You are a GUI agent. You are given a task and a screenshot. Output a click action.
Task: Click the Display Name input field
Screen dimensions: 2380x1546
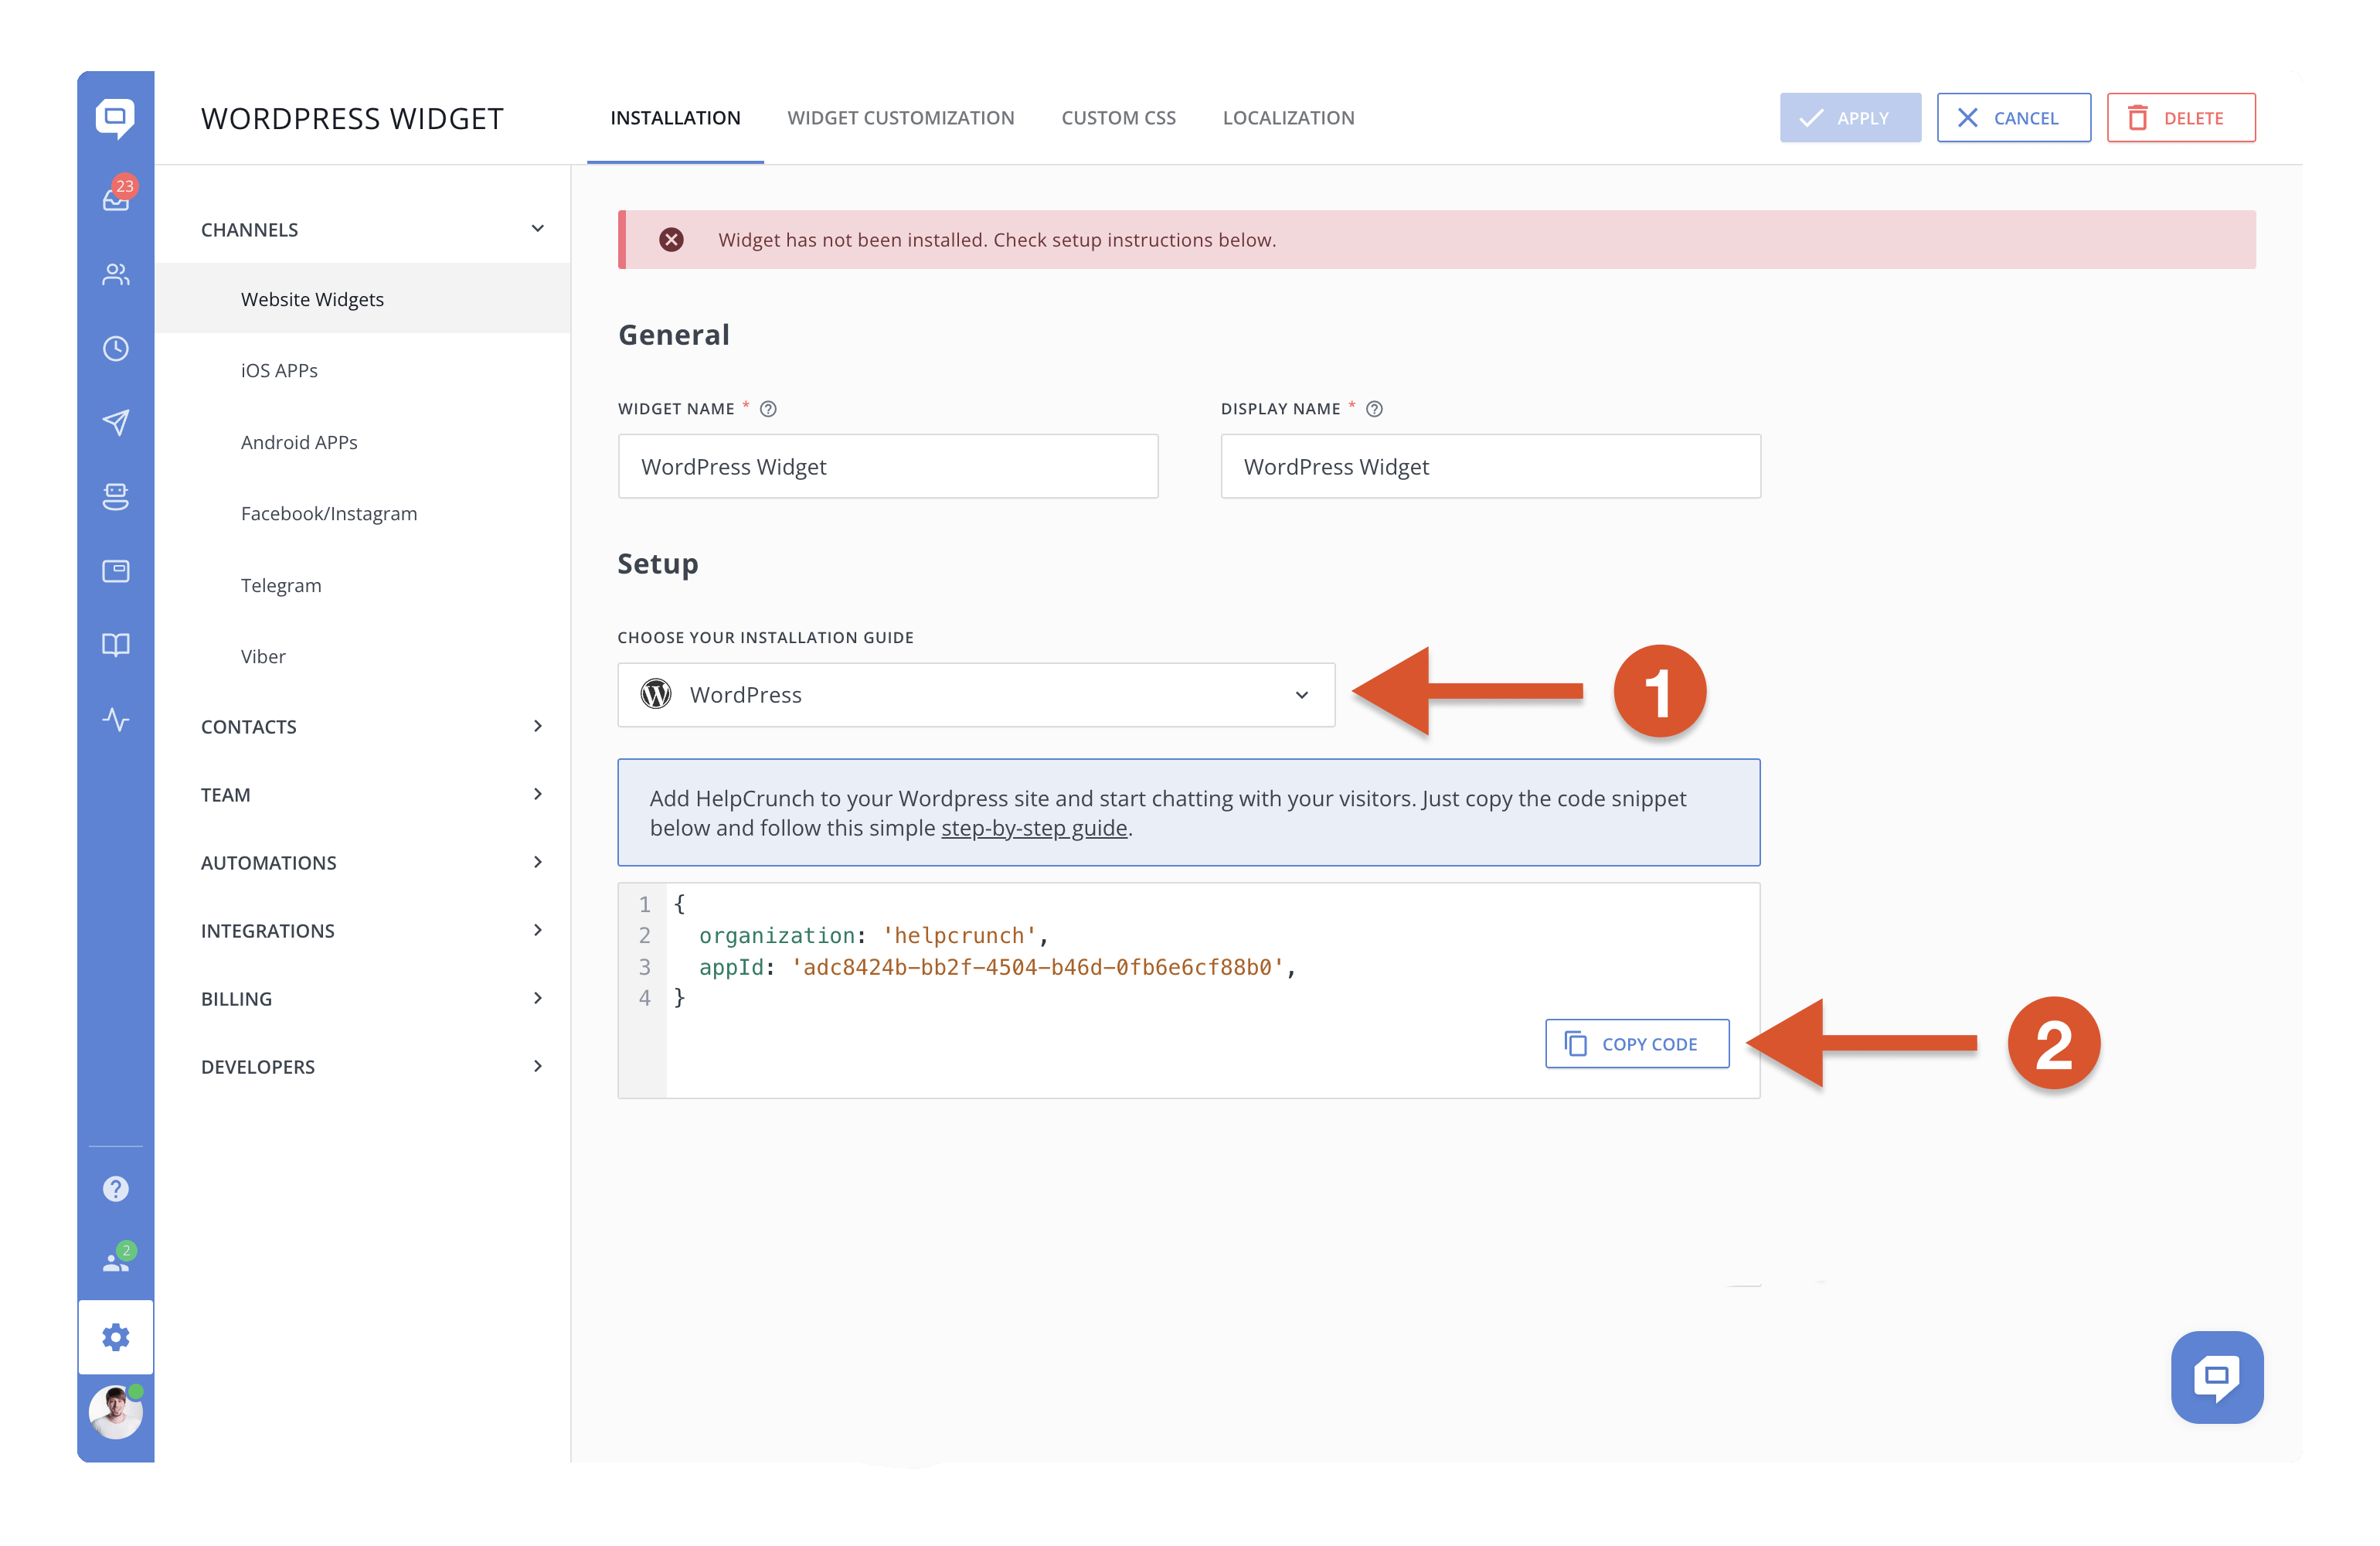point(1490,466)
